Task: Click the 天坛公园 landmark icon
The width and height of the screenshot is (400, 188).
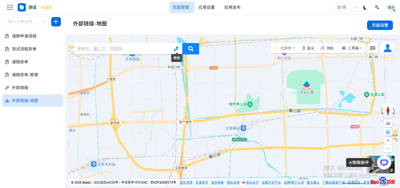Action: pyautogui.click(x=306, y=85)
